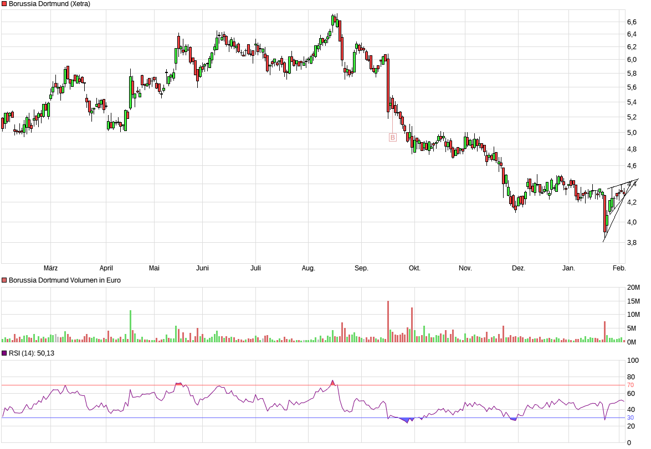Image resolution: width=651 pixels, height=449 pixels.
Task: Click the RSI overbought peak in August
Action: [x=332, y=383]
